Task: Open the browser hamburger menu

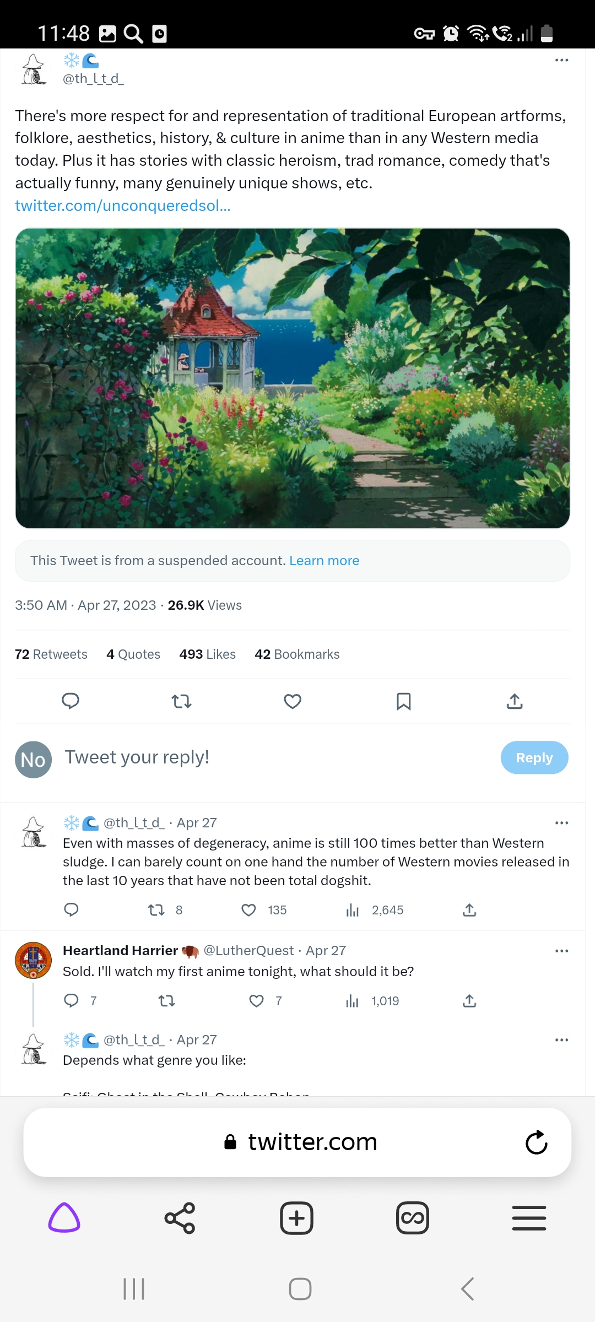Action: (529, 1218)
